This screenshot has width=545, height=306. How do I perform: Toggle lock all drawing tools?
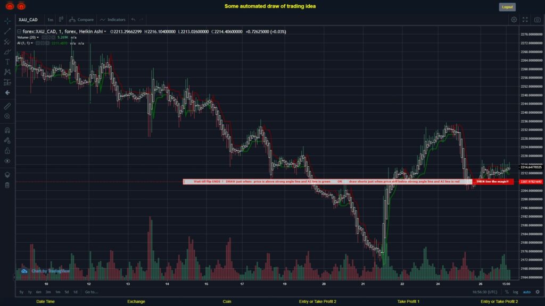[x=7, y=150]
